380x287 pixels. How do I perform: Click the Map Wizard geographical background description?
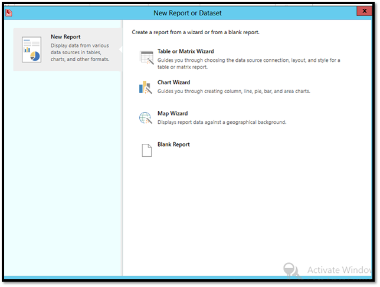(221, 122)
